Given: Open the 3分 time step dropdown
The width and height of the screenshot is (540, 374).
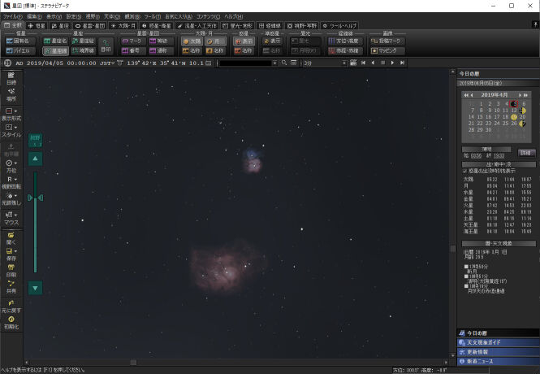Looking at the screenshot, I should pyautogui.click(x=343, y=63).
